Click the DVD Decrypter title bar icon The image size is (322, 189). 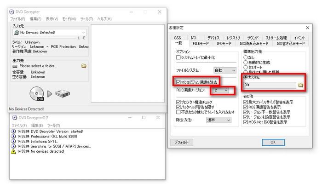click(11, 12)
